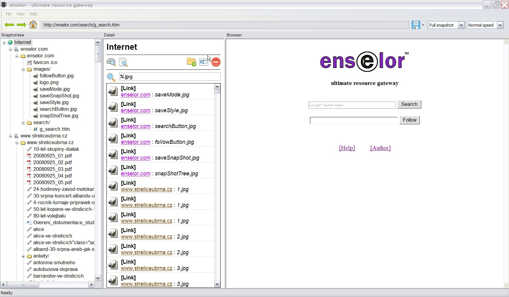The image size is (509, 297).
Task: Open the Help menu
Action: [33, 14]
